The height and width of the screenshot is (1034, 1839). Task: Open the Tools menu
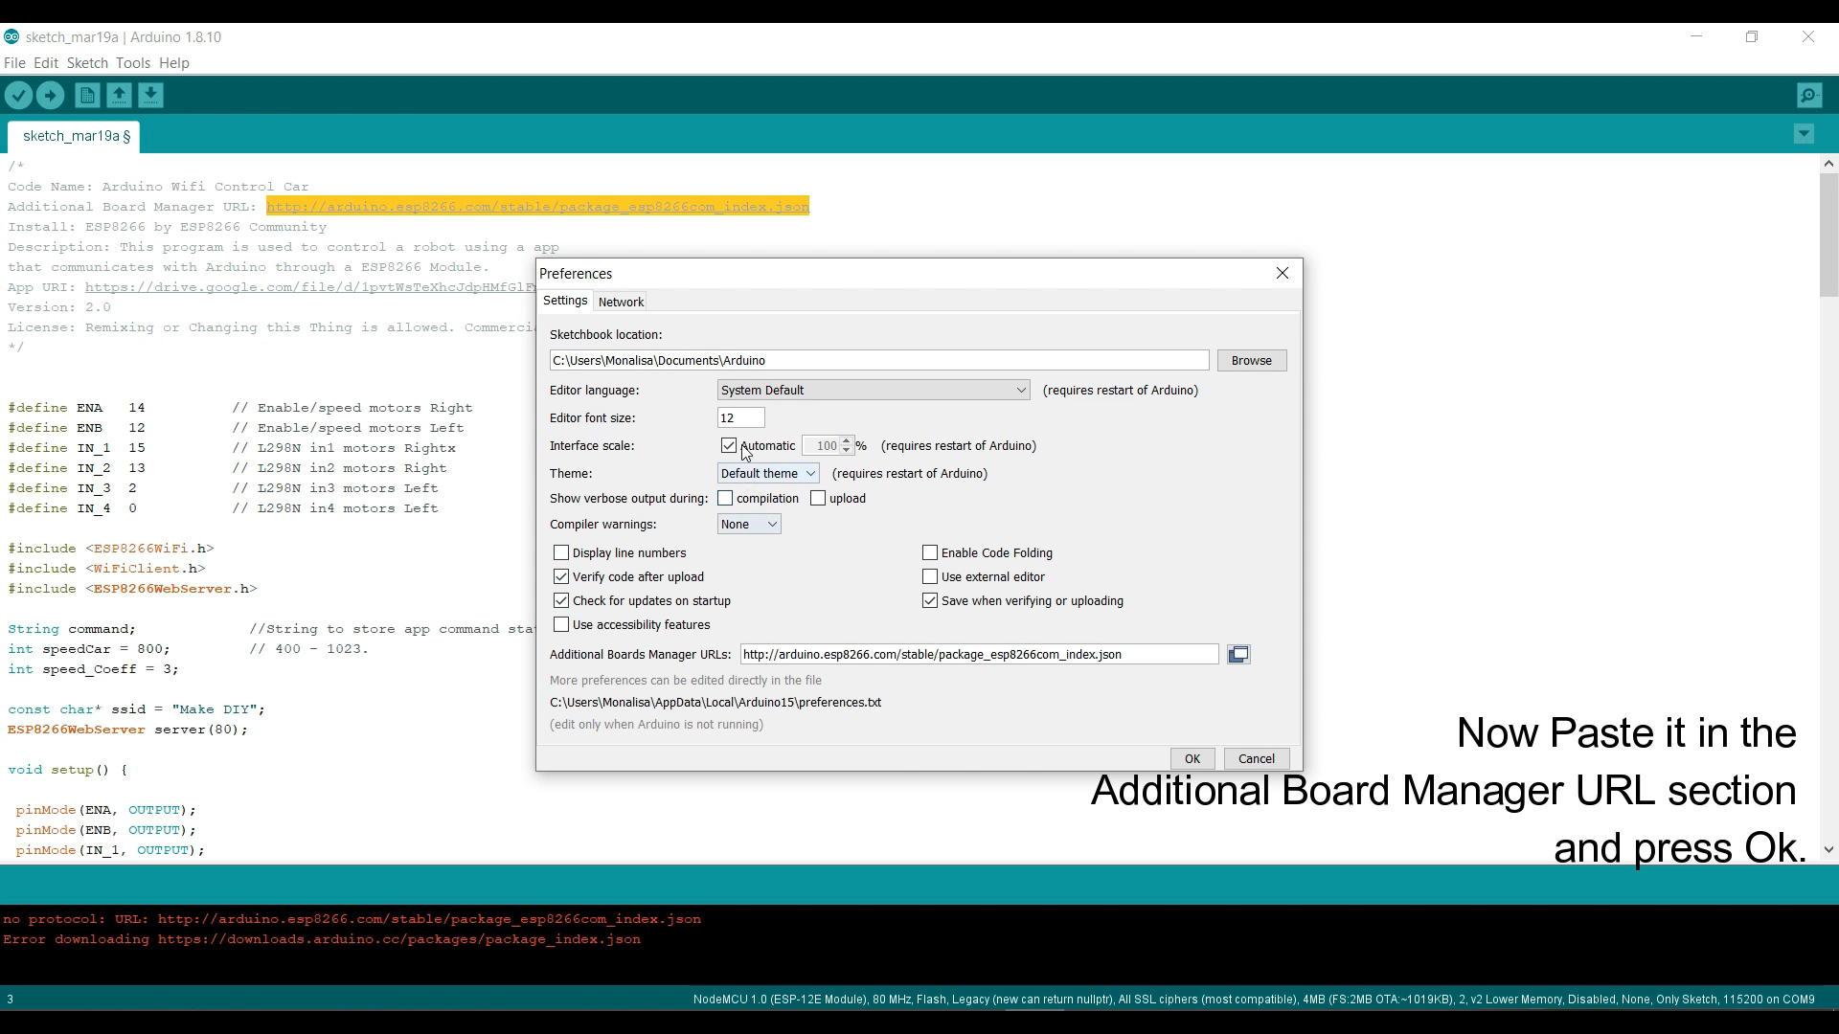pos(132,63)
